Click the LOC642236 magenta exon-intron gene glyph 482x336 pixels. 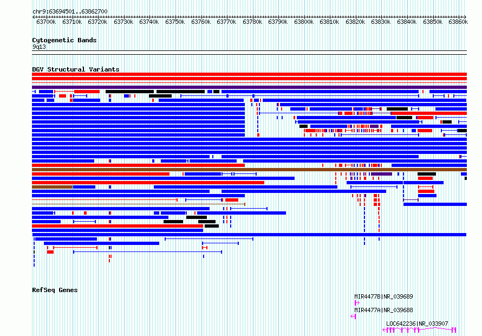coord(419,330)
